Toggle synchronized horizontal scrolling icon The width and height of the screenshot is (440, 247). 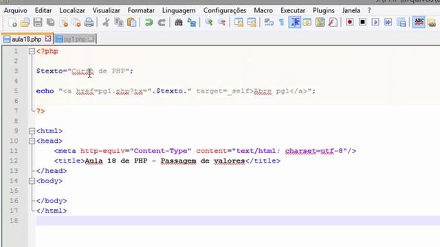pyautogui.click(x=252, y=22)
